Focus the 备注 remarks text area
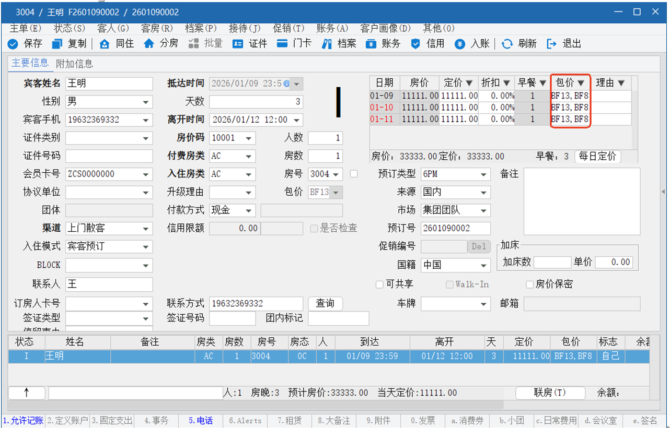The width and height of the screenshot is (670, 428). (582, 201)
